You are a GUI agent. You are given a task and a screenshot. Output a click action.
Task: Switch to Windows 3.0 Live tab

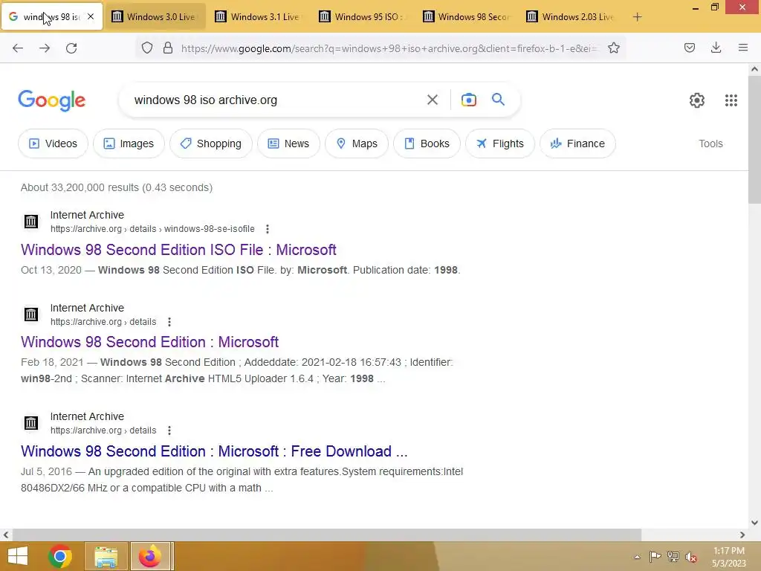coord(155,17)
